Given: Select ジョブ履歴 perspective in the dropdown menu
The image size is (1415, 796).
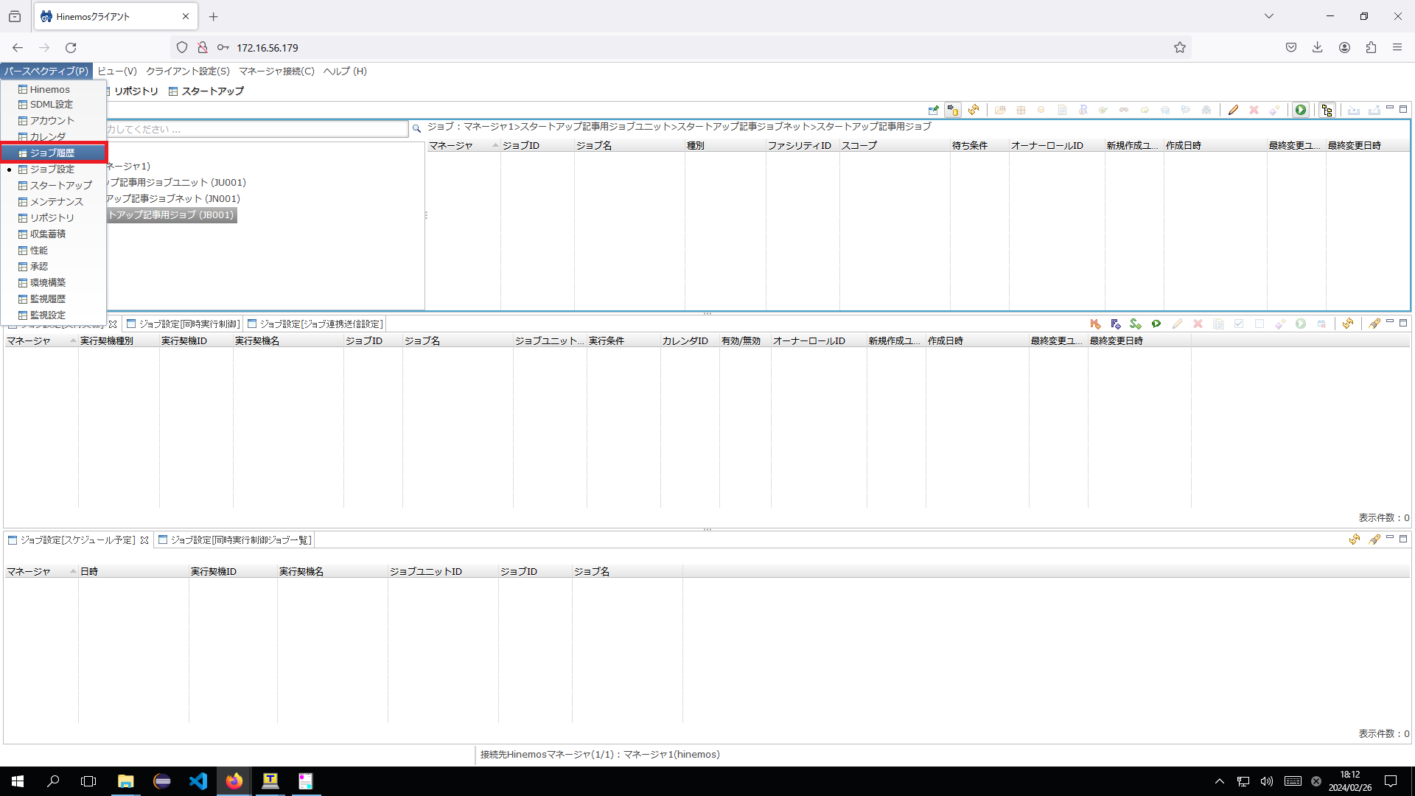Looking at the screenshot, I should point(54,153).
